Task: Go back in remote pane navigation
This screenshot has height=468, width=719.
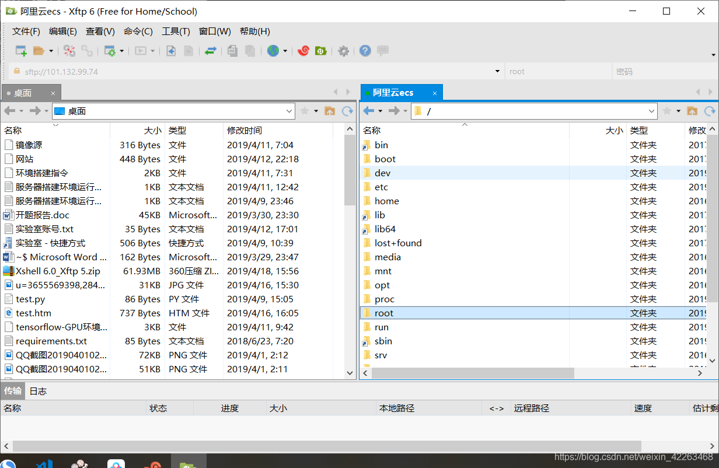Action: 368,111
